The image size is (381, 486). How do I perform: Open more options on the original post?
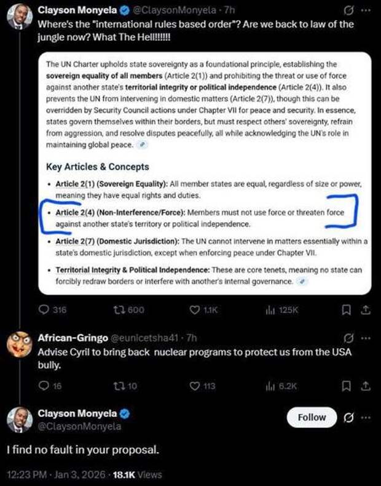tap(367, 10)
